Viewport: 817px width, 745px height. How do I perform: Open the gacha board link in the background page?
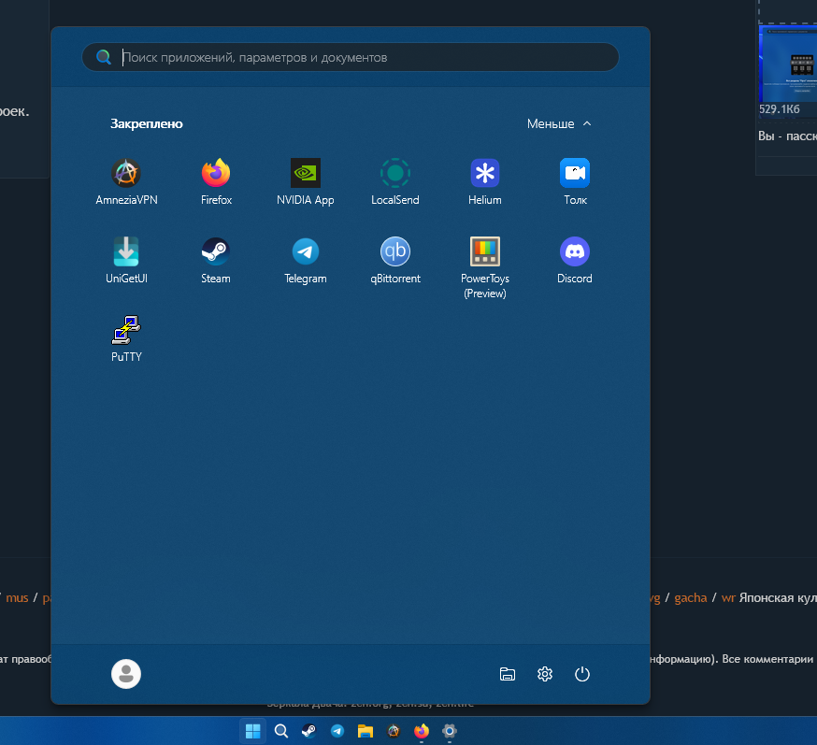coord(691,598)
